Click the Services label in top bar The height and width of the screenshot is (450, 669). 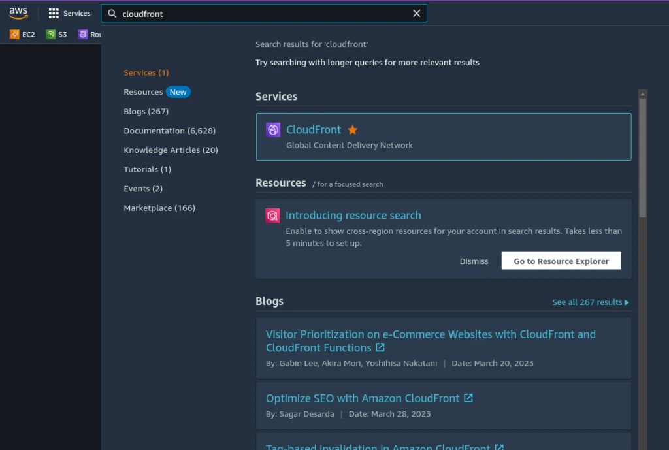[77, 14]
